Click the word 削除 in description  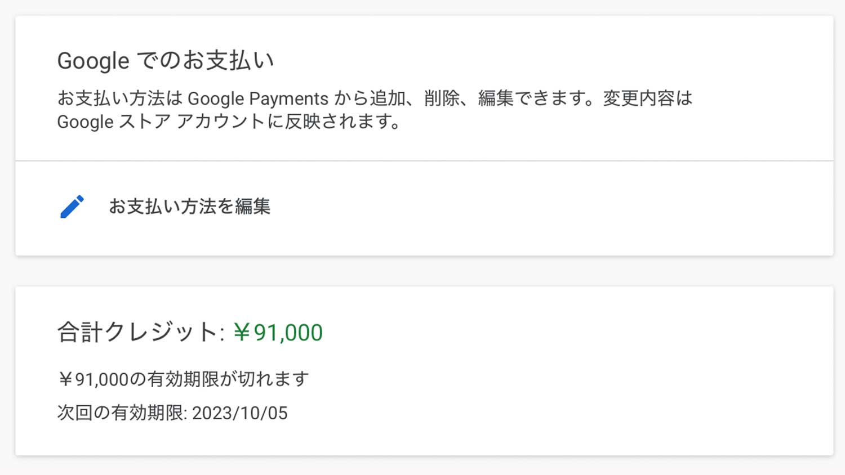click(x=442, y=98)
